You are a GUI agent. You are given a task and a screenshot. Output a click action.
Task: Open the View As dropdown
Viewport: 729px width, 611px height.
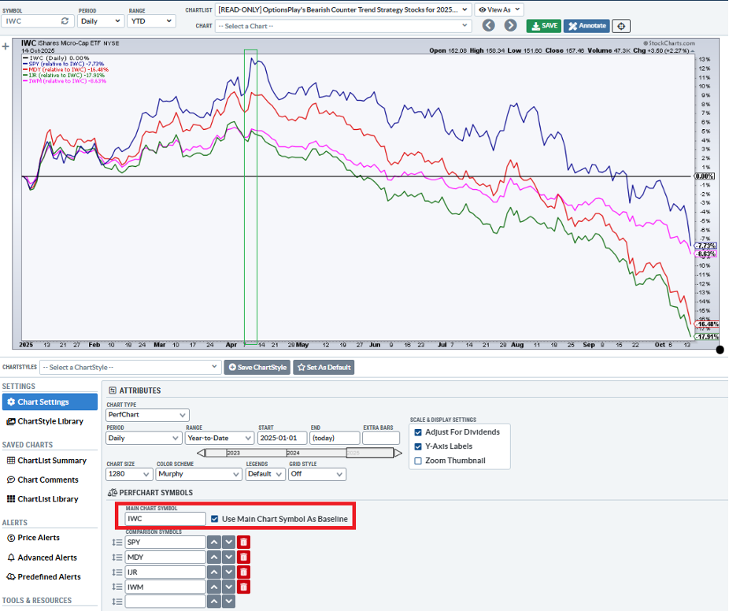tap(499, 9)
